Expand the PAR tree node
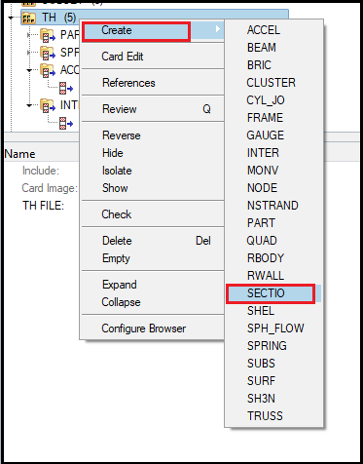 tap(29, 35)
